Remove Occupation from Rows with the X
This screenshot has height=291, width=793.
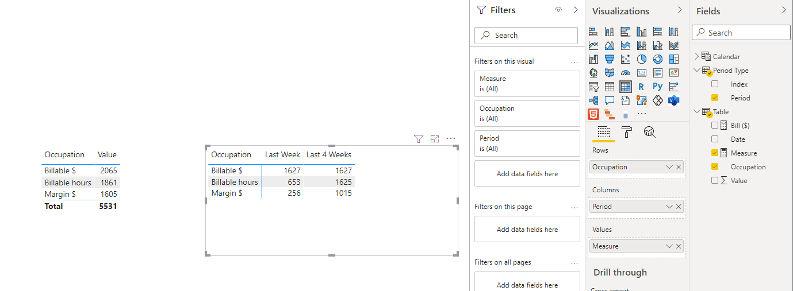679,167
